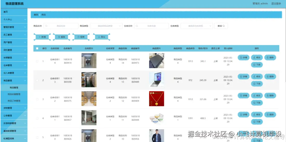This screenshot has height=142, width=286.
Task: Click 删除 trash icon for 商品名称 11
Action: click(268, 115)
